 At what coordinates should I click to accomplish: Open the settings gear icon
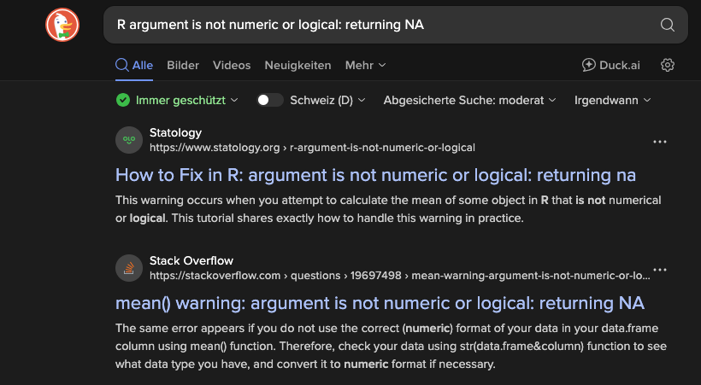click(668, 65)
